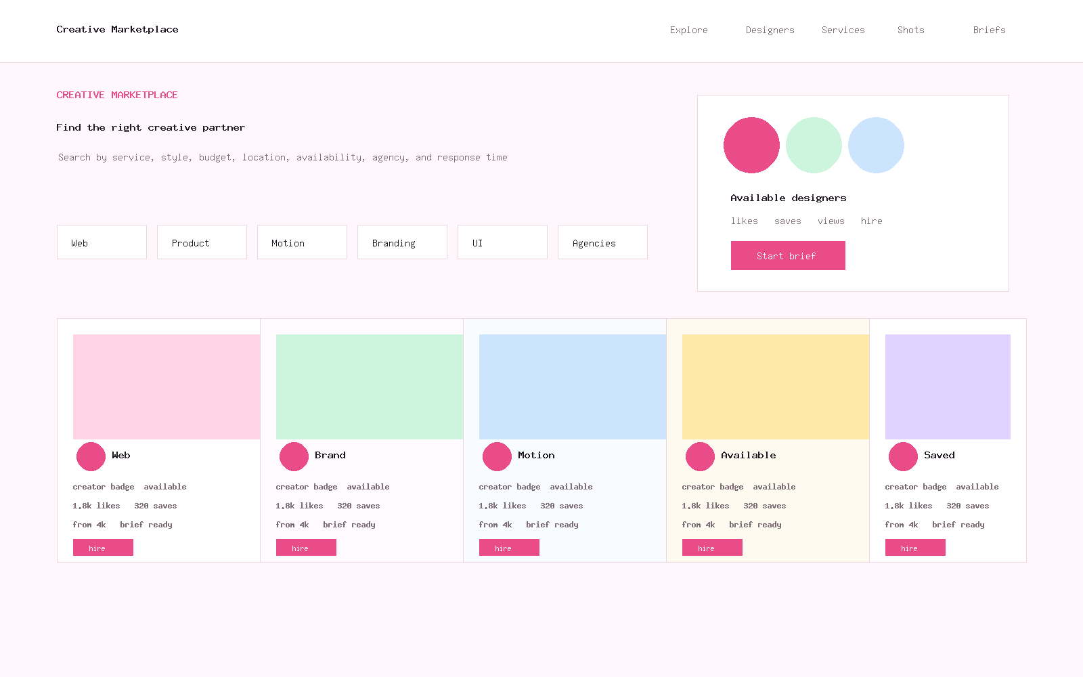Click the 'Web' card title
Screen dimensions: 1083x677
[120, 455]
